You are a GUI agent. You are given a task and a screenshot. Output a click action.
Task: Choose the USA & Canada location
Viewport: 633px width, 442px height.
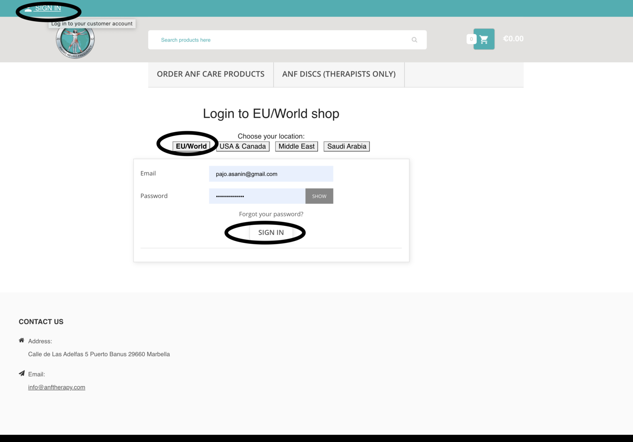point(243,146)
